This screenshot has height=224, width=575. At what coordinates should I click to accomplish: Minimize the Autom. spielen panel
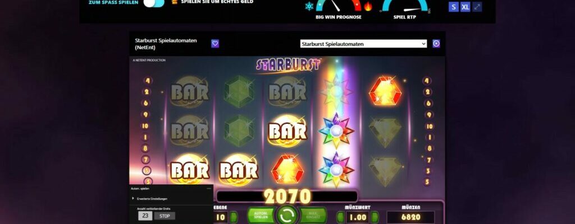209,189
